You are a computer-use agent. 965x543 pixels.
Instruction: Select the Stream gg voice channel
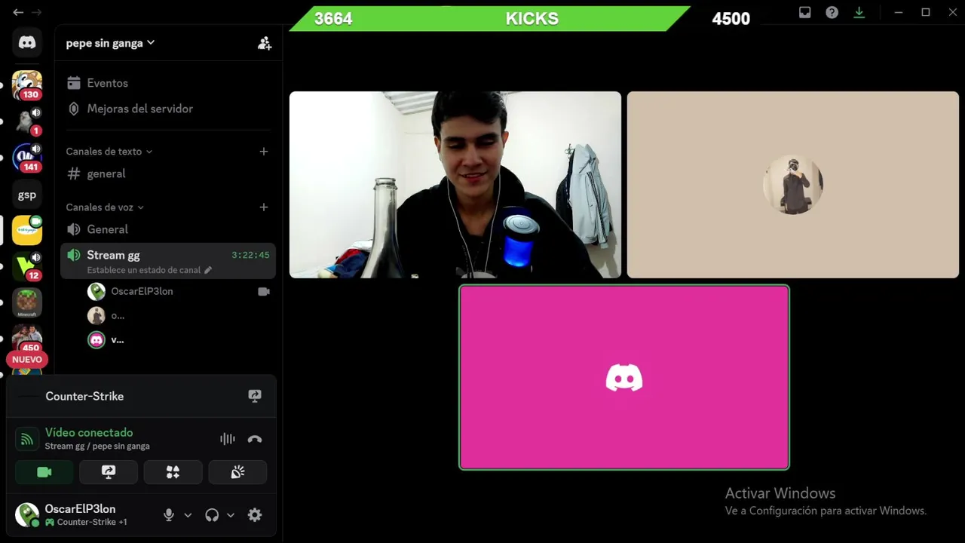pos(168,261)
